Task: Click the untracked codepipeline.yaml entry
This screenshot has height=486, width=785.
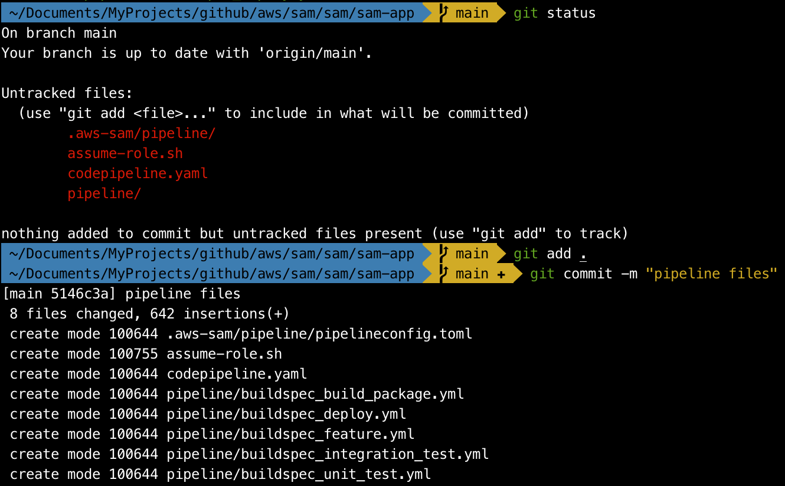Action: click(x=138, y=173)
